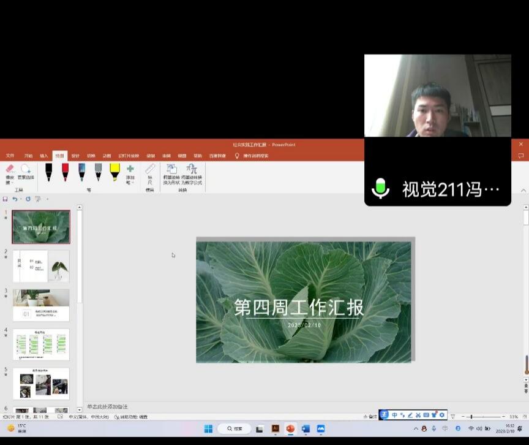Undo the last action in quick access toolbar
529x445 pixels.
tap(15, 199)
